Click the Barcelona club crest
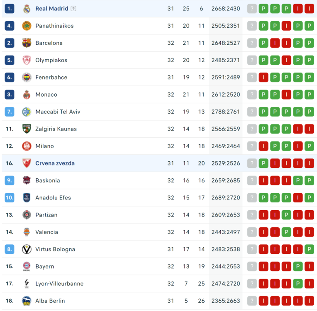Screen dimensions: 317x311 (27, 43)
